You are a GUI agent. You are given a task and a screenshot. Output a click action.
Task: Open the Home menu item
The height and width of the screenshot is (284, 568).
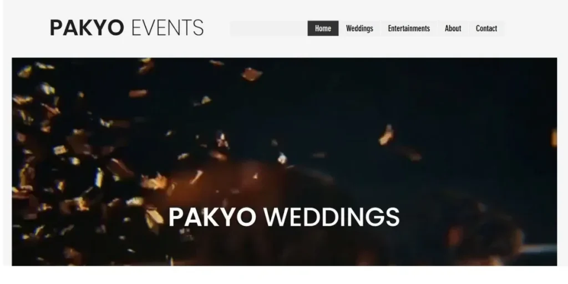coord(323,28)
